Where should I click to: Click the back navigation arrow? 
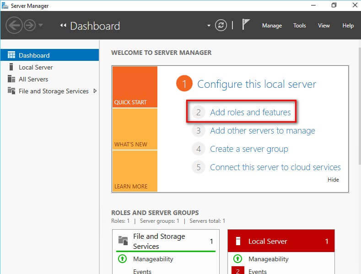[14, 25]
